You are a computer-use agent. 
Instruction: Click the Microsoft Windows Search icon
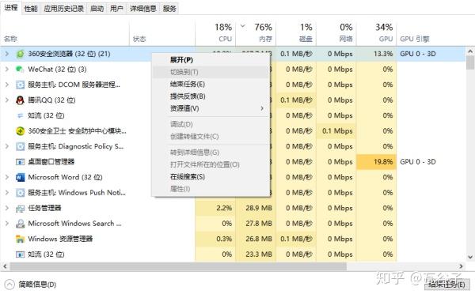pyautogui.click(x=20, y=224)
